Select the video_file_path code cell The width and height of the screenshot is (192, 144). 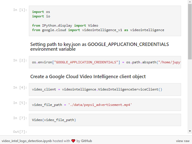click(x=105, y=105)
